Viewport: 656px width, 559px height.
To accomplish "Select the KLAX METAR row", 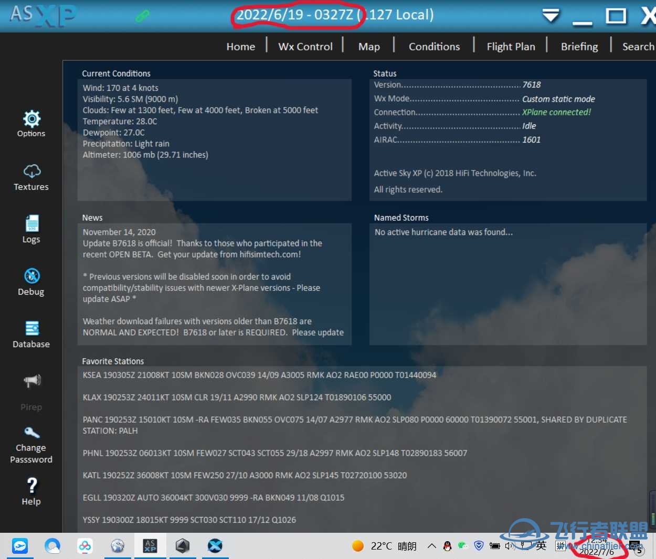I will 237,397.
